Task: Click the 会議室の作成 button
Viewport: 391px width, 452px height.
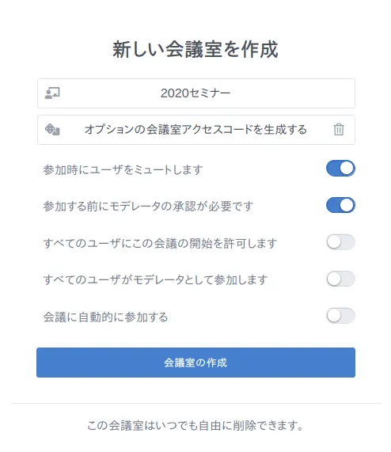Action: coord(195,363)
